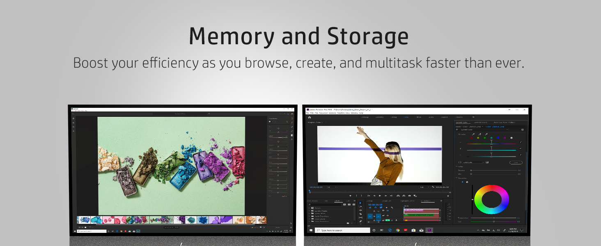Viewport: 601px width, 246px height.
Task: Expand the Lumetri Presets folder
Action: pos(309,211)
